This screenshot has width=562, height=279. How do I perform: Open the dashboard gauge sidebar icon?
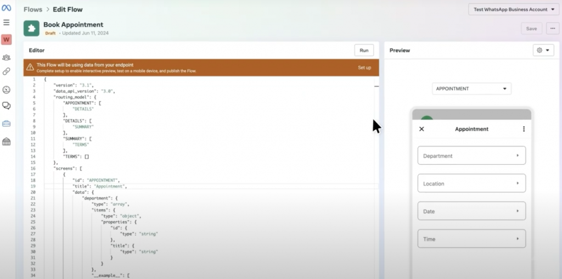tap(7, 90)
